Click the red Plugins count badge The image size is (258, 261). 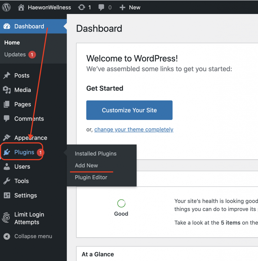(40, 152)
